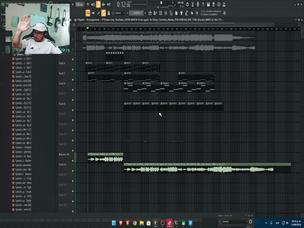Toggle the 3-2 countdown before recording
This screenshot has width=304, height=228.
coord(98,4)
